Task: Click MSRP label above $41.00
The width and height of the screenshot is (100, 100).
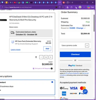Action: click(49, 41)
